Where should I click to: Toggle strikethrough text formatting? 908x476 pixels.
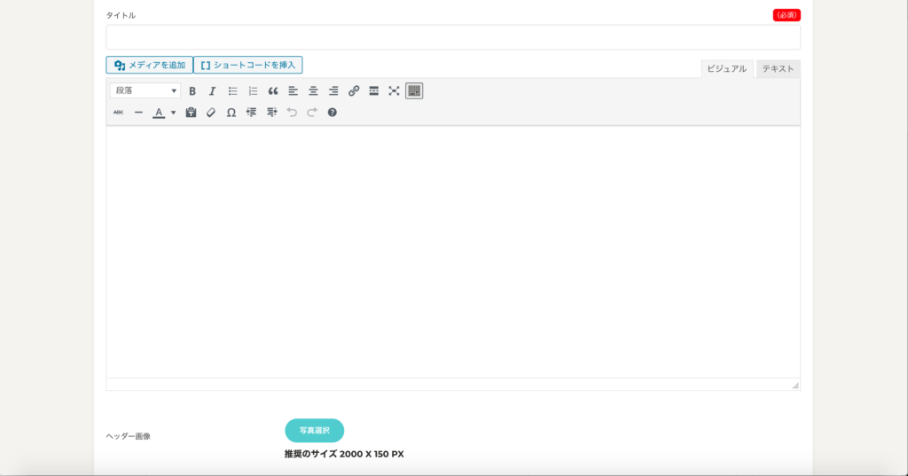tap(119, 113)
